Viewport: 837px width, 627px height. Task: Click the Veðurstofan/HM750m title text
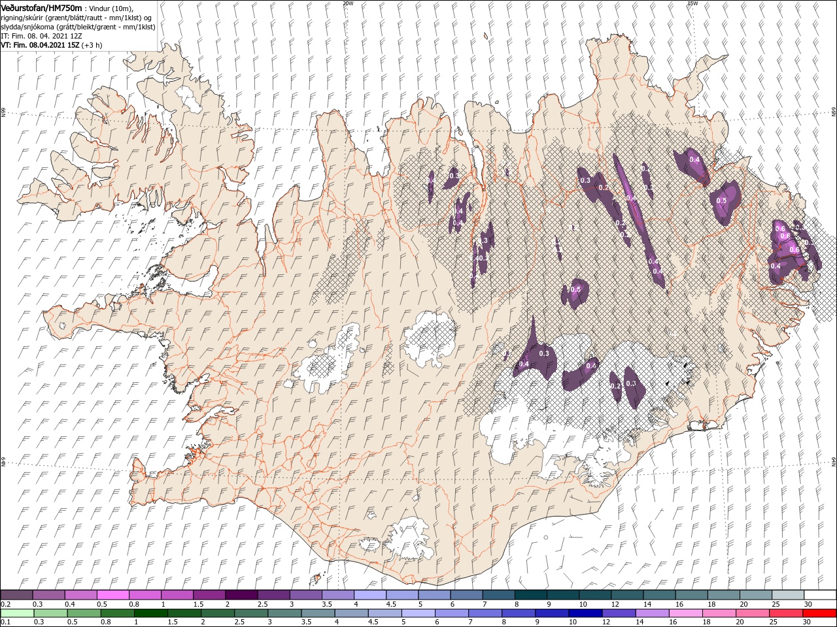tap(42, 7)
